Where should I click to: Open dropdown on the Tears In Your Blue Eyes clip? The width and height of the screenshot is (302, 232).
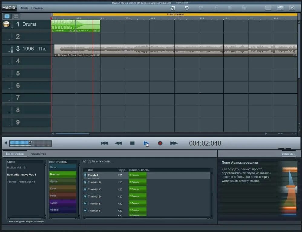click(x=295, y=55)
